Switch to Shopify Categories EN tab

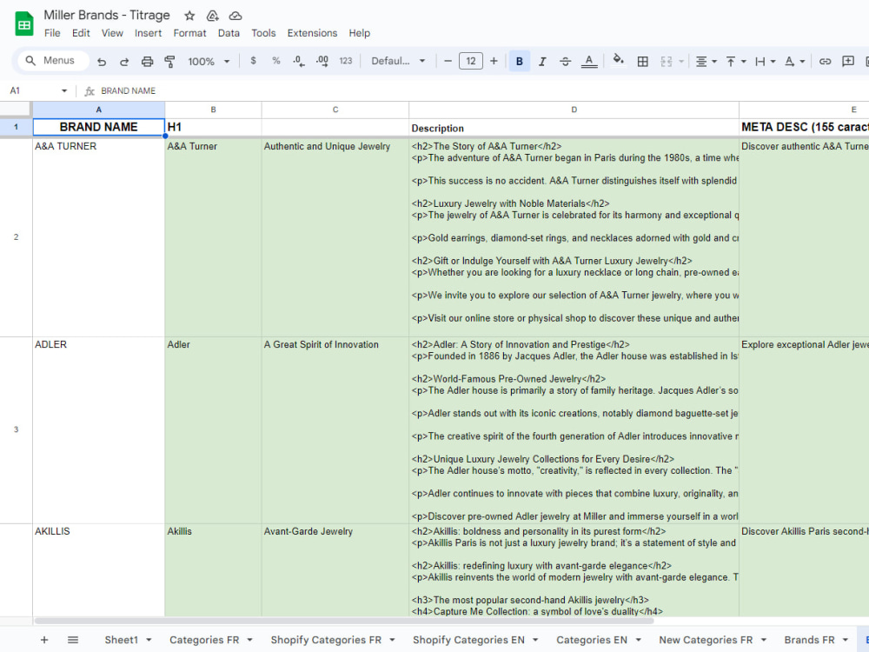469,640
